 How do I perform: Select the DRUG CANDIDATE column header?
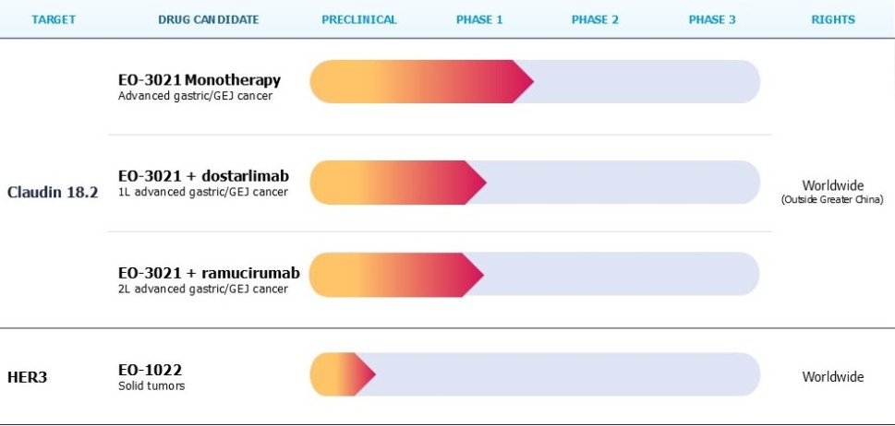(209, 19)
